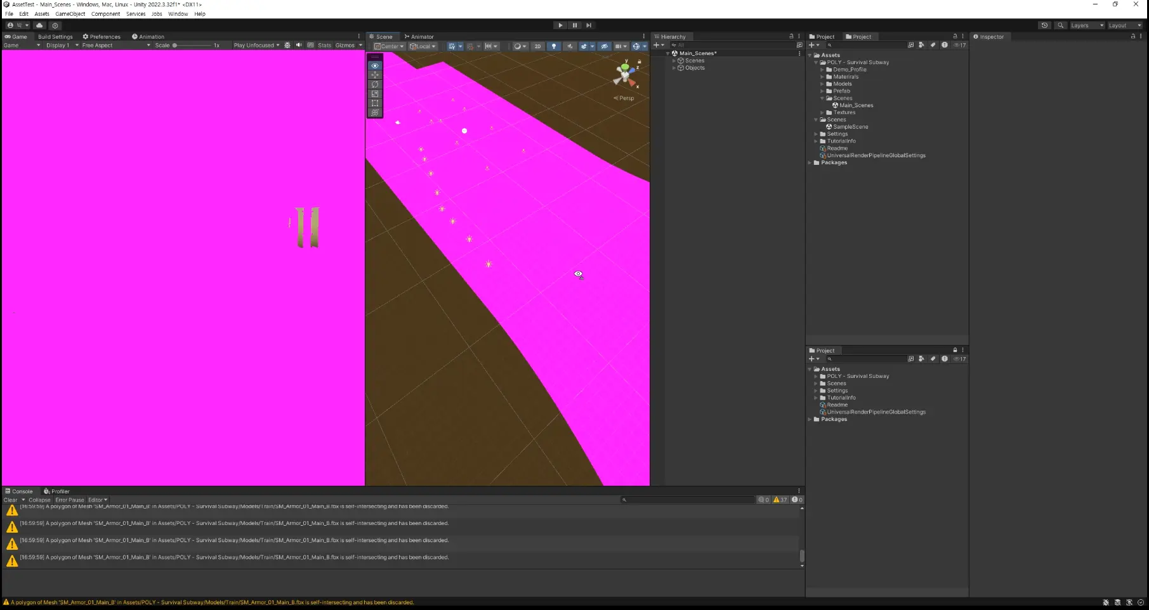
Task: Open Display 1 dropdown in Game view
Action: coord(62,45)
